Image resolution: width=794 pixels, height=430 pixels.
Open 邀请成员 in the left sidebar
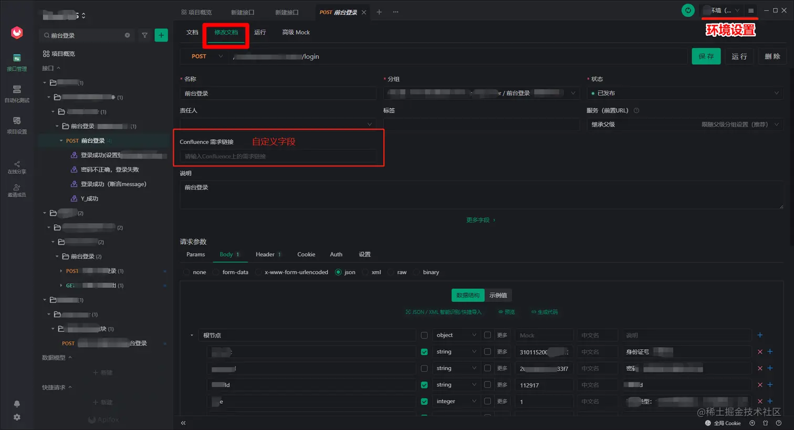(17, 191)
